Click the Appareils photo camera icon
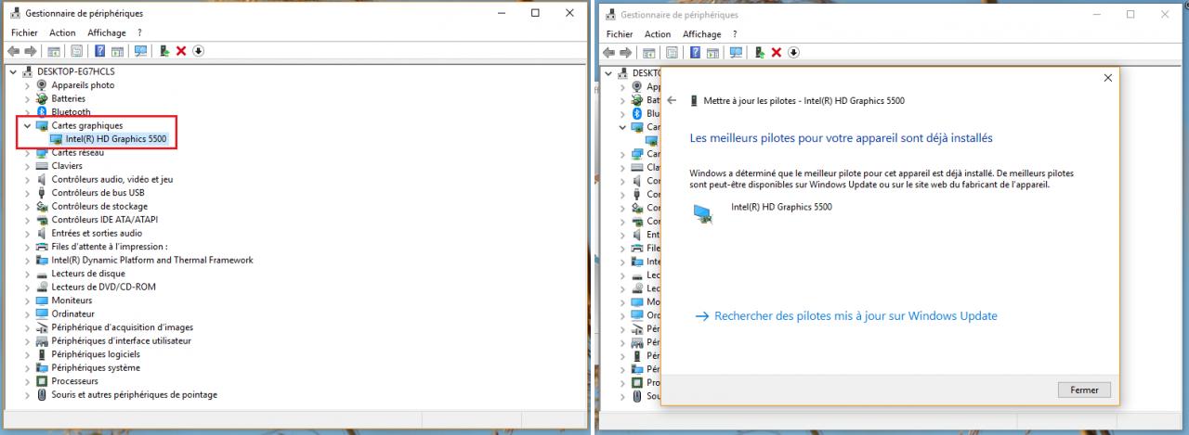This screenshot has width=1189, height=435. pos(42,85)
